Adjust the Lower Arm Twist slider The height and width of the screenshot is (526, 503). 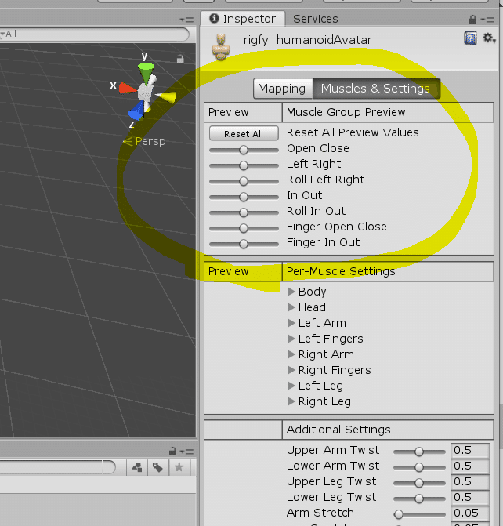[419, 467]
